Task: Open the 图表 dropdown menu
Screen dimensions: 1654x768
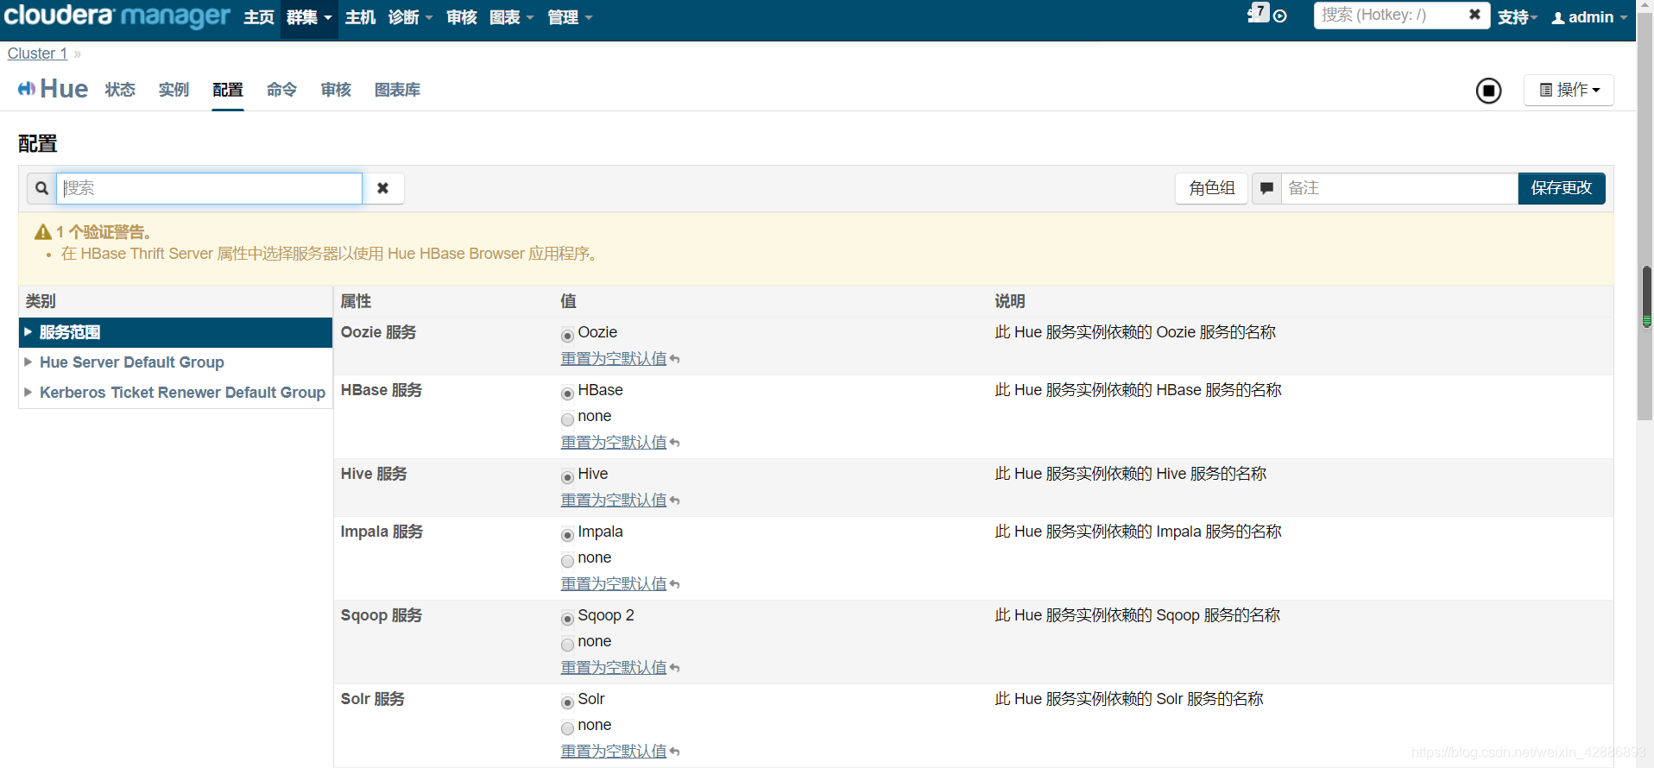Action: pos(512,17)
